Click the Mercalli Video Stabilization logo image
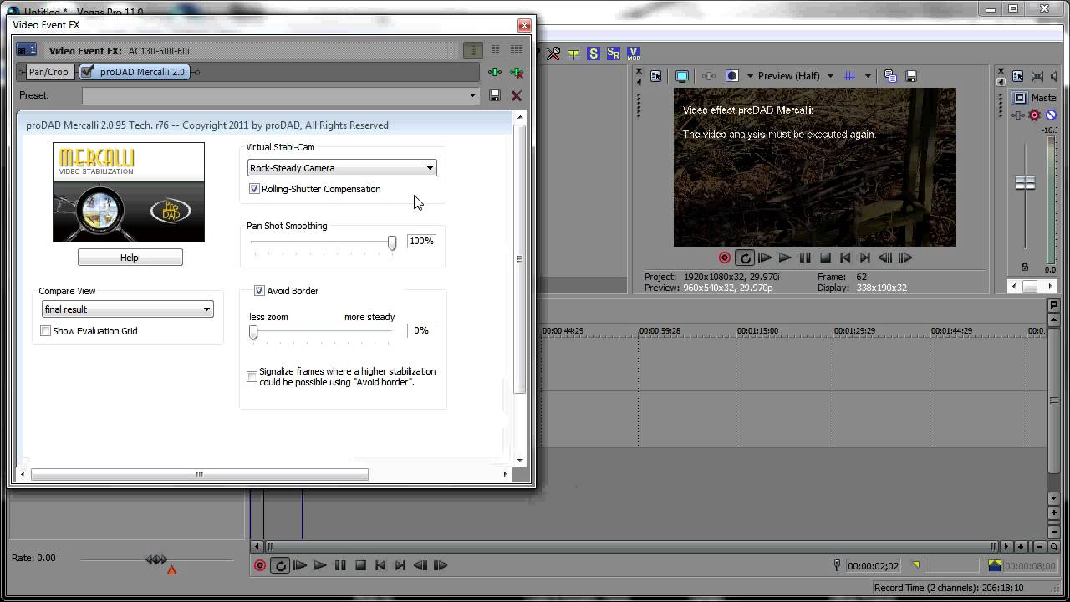The height and width of the screenshot is (602, 1070). (x=129, y=192)
